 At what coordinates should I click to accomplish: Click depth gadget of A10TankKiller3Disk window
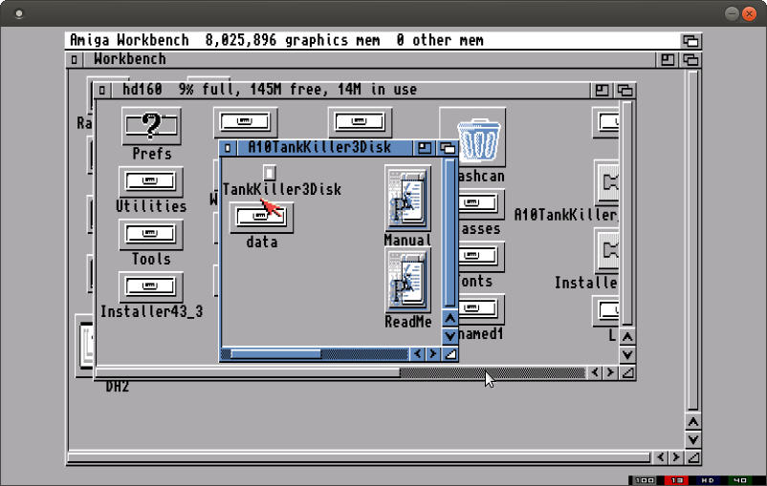tap(448, 148)
